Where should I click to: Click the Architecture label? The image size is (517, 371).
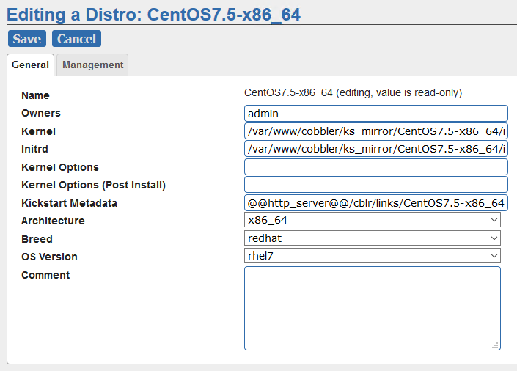click(53, 221)
